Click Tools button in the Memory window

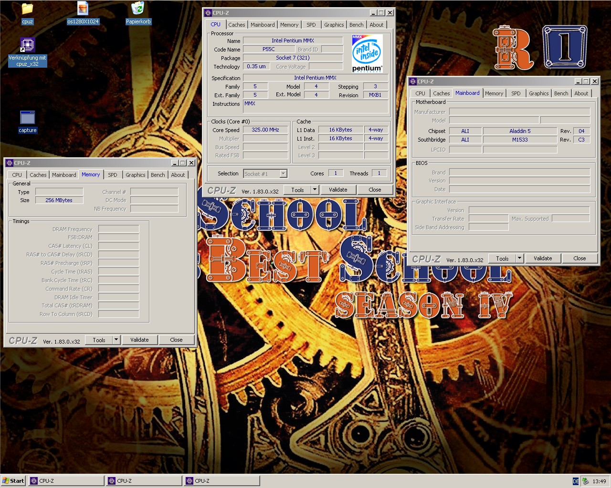[x=99, y=340]
